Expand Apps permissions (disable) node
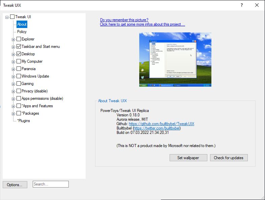This screenshot has height=200, width=265. pos(13,99)
